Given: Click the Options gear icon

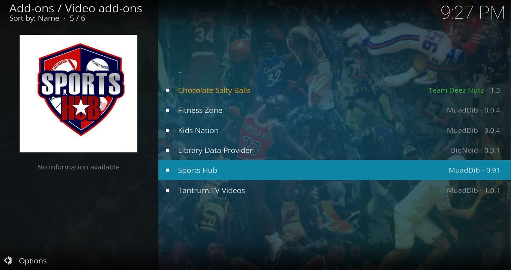Looking at the screenshot, I should click(8, 261).
